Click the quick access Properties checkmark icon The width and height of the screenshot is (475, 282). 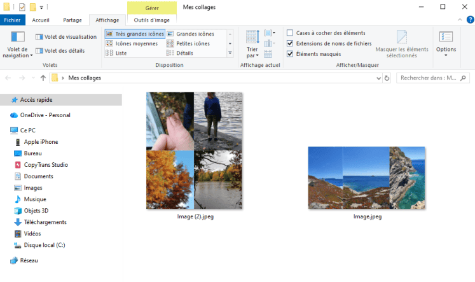22,6
